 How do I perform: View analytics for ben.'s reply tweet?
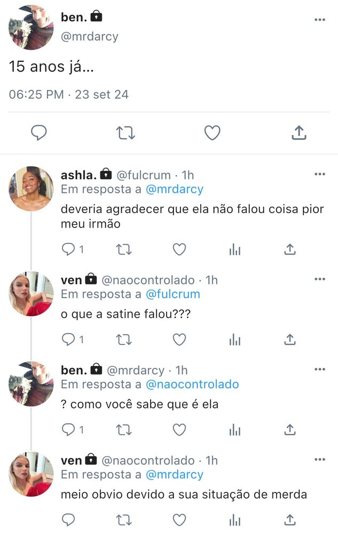235,430
